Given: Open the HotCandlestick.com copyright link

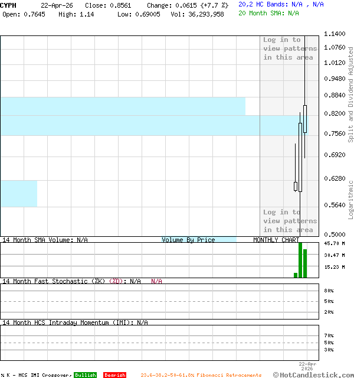Looking at the screenshot, I should click(x=313, y=374).
